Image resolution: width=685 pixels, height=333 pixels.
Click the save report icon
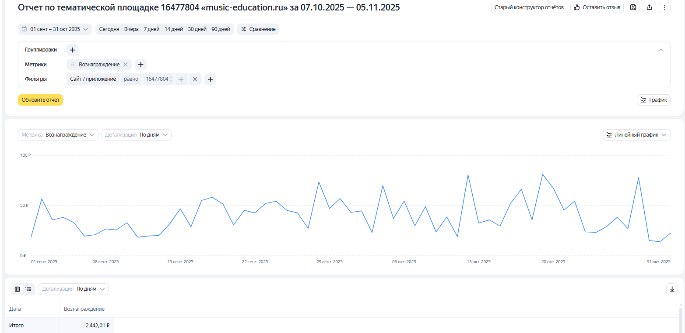pos(633,7)
